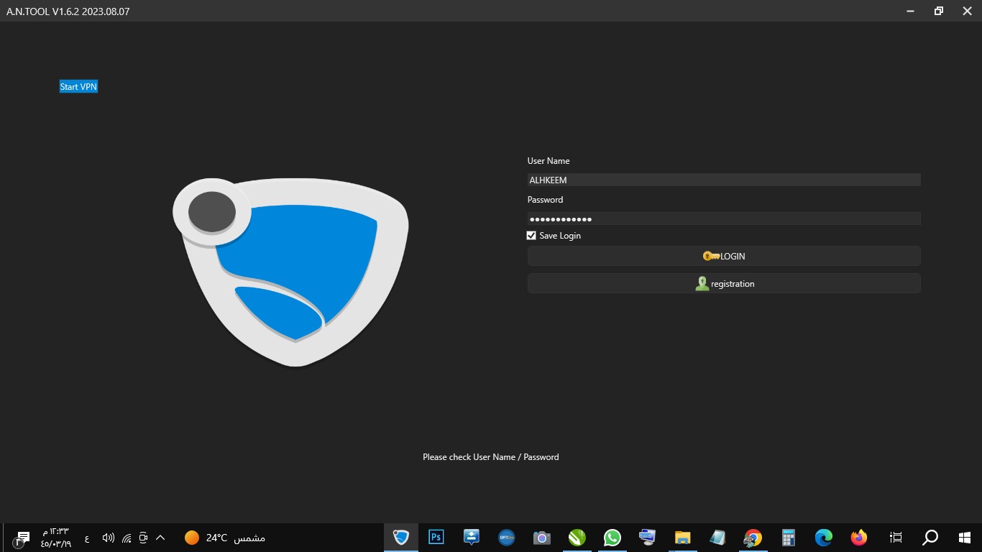The image size is (982, 552).
Task: Open the volume control in tray
Action: click(109, 538)
